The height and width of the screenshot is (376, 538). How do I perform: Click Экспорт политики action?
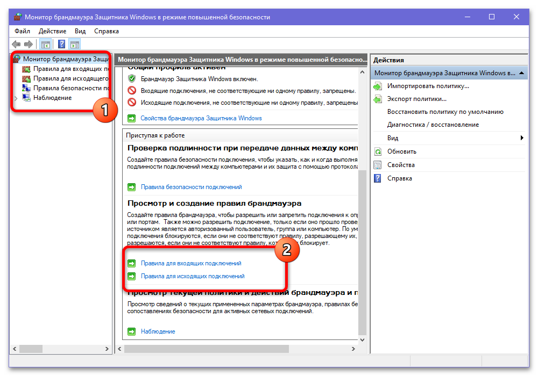click(x=417, y=99)
